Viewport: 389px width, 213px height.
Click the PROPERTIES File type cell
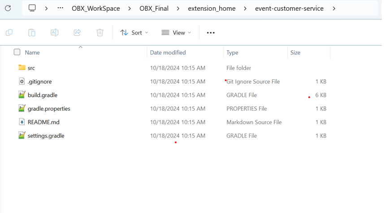point(246,109)
